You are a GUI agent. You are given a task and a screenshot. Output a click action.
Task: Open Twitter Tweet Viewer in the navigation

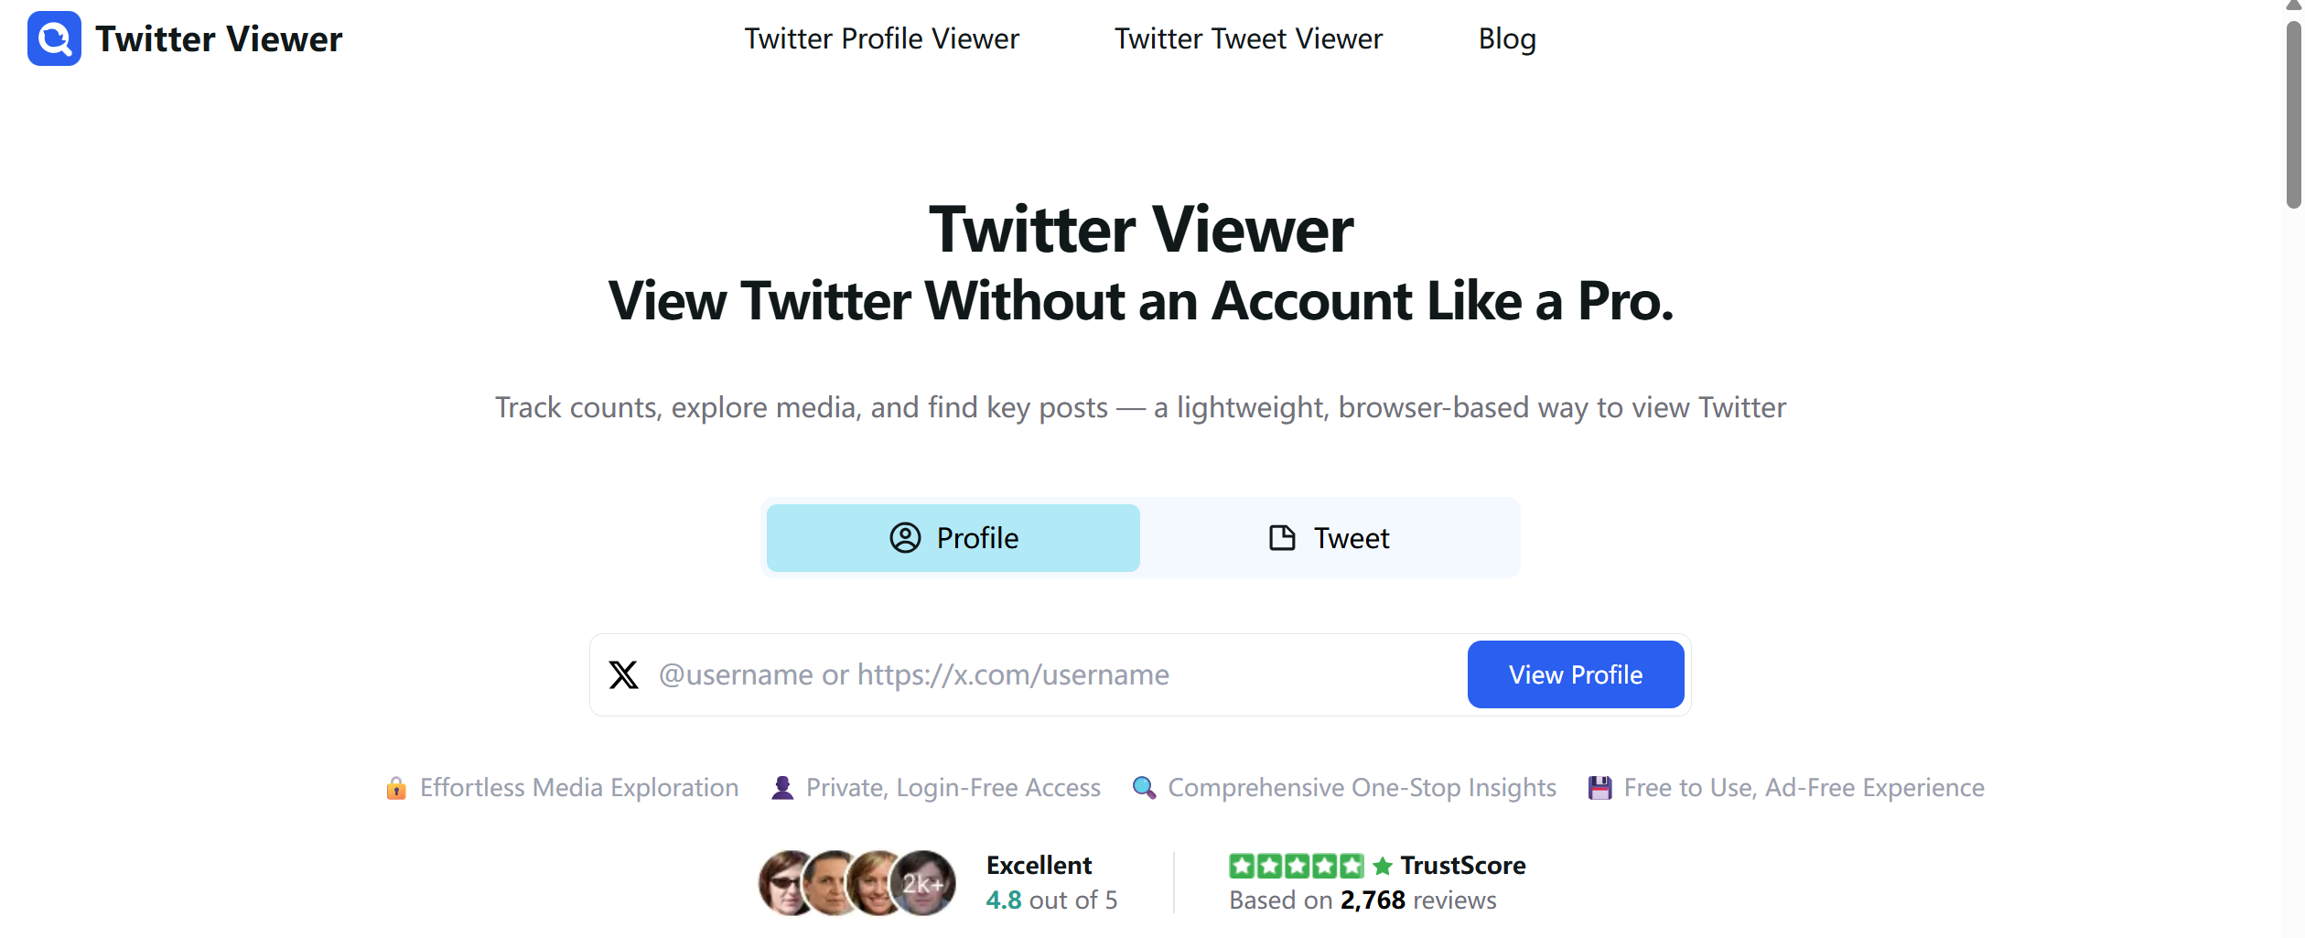click(x=1248, y=38)
